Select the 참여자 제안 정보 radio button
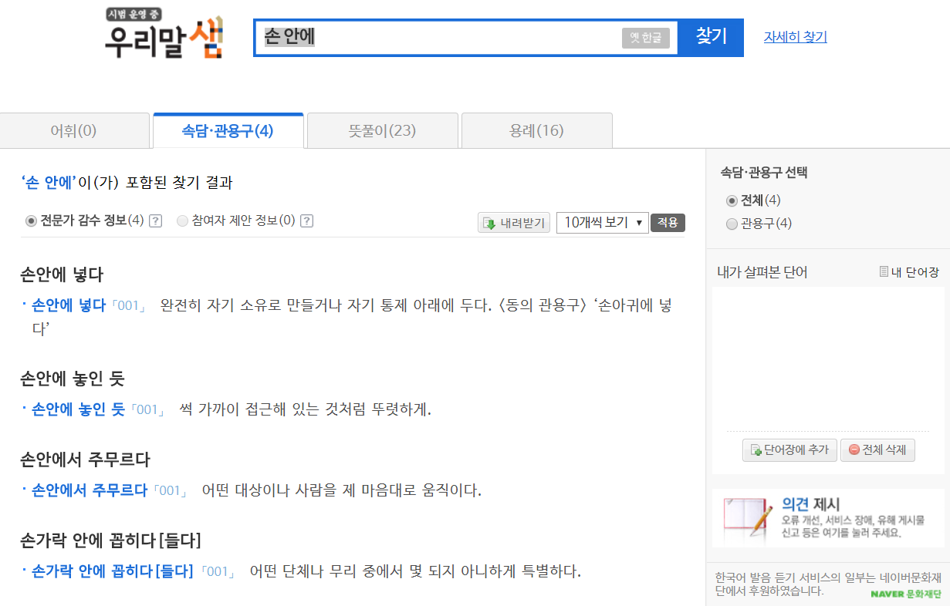The width and height of the screenshot is (950, 606). [182, 221]
